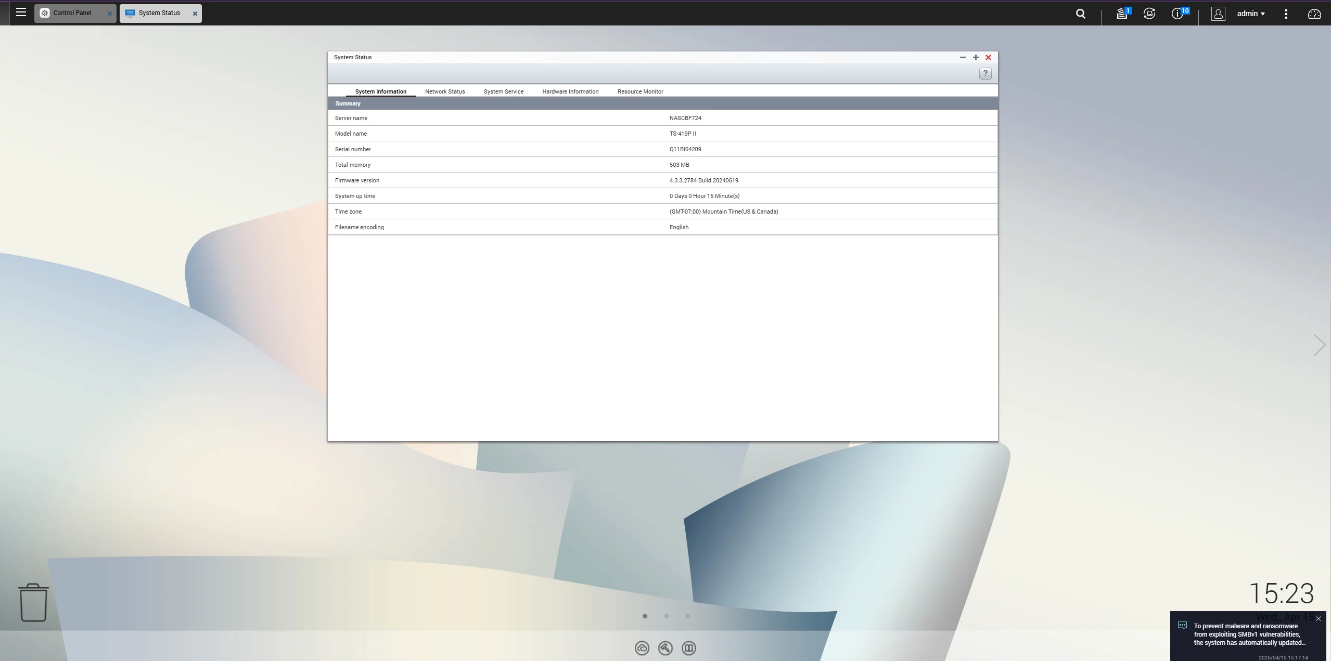Click firmware version 4.3.3.2784 Build 20240619
The image size is (1331, 661).
point(703,180)
